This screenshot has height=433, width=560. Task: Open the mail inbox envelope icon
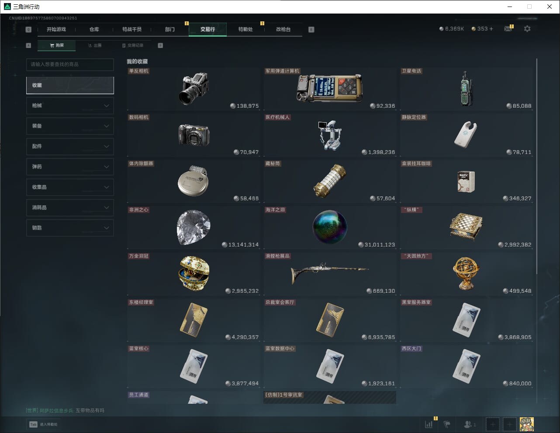(x=508, y=29)
